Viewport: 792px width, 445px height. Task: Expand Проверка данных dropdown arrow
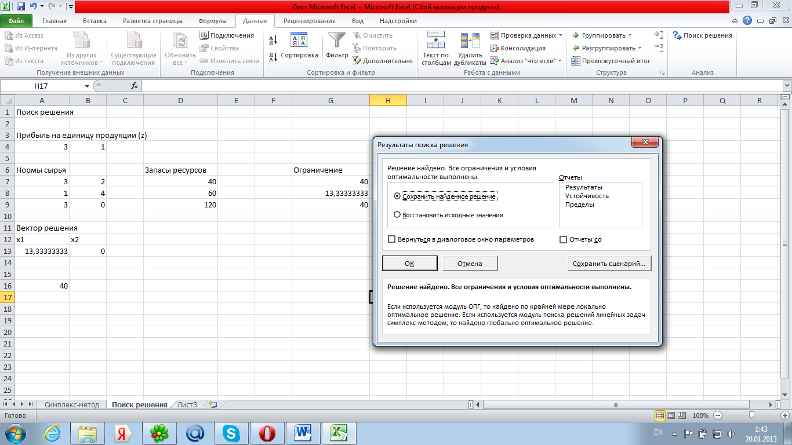coord(560,35)
